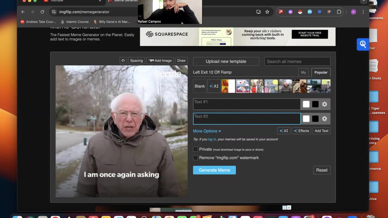Open the Effects button
This screenshot has height=218, width=388.
pyautogui.click(x=302, y=131)
